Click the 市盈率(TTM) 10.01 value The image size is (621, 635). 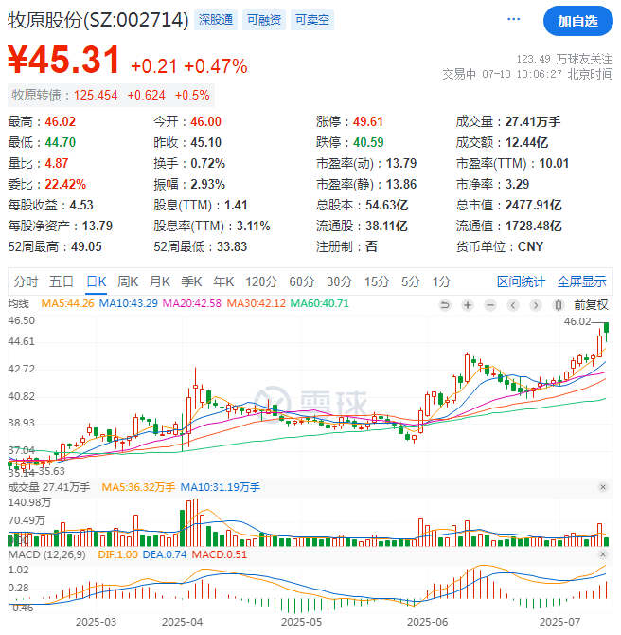[554, 163]
